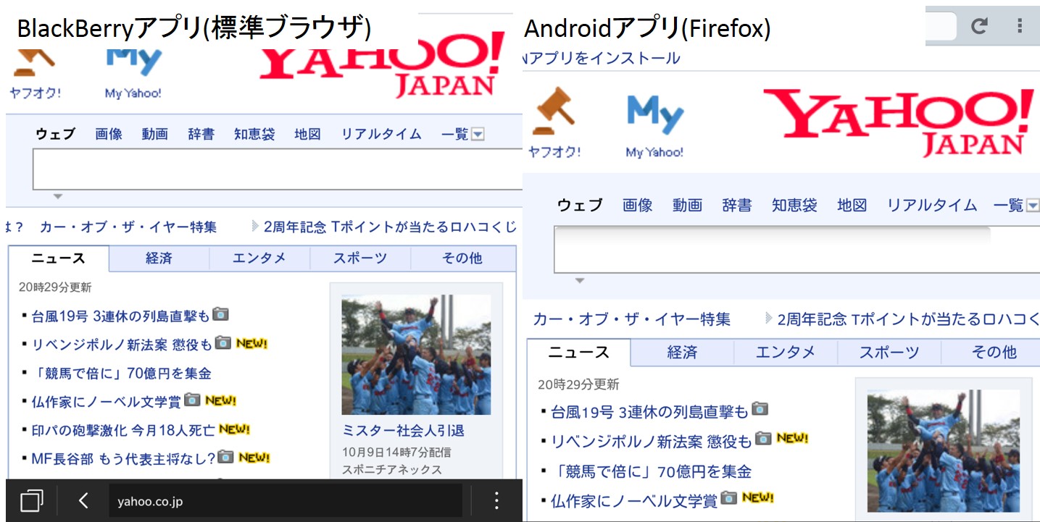Open 仏作家にノーベル文学賞 in Firefox
This screenshot has height=522, width=1040.
[x=634, y=500]
